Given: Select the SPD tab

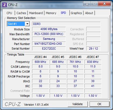Looking at the screenshot, I should click(x=63, y=13).
